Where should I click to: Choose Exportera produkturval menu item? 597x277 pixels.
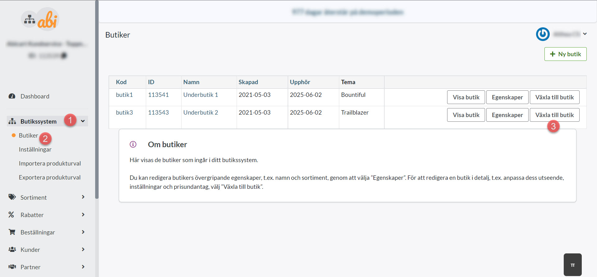click(x=50, y=177)
